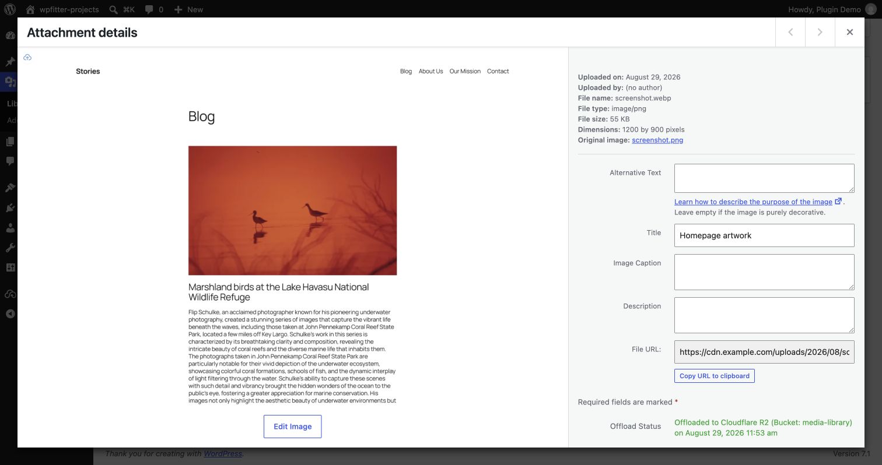
Task: Edit the Title field 'Homepage artwork'
Action: (x=764, y=235)
